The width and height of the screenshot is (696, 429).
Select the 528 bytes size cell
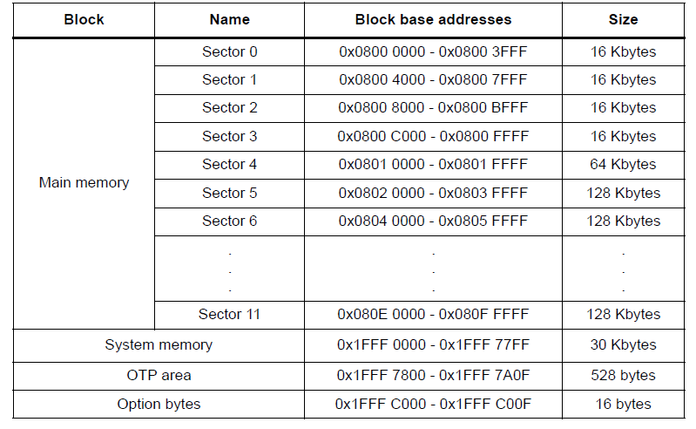coord(623,375)
